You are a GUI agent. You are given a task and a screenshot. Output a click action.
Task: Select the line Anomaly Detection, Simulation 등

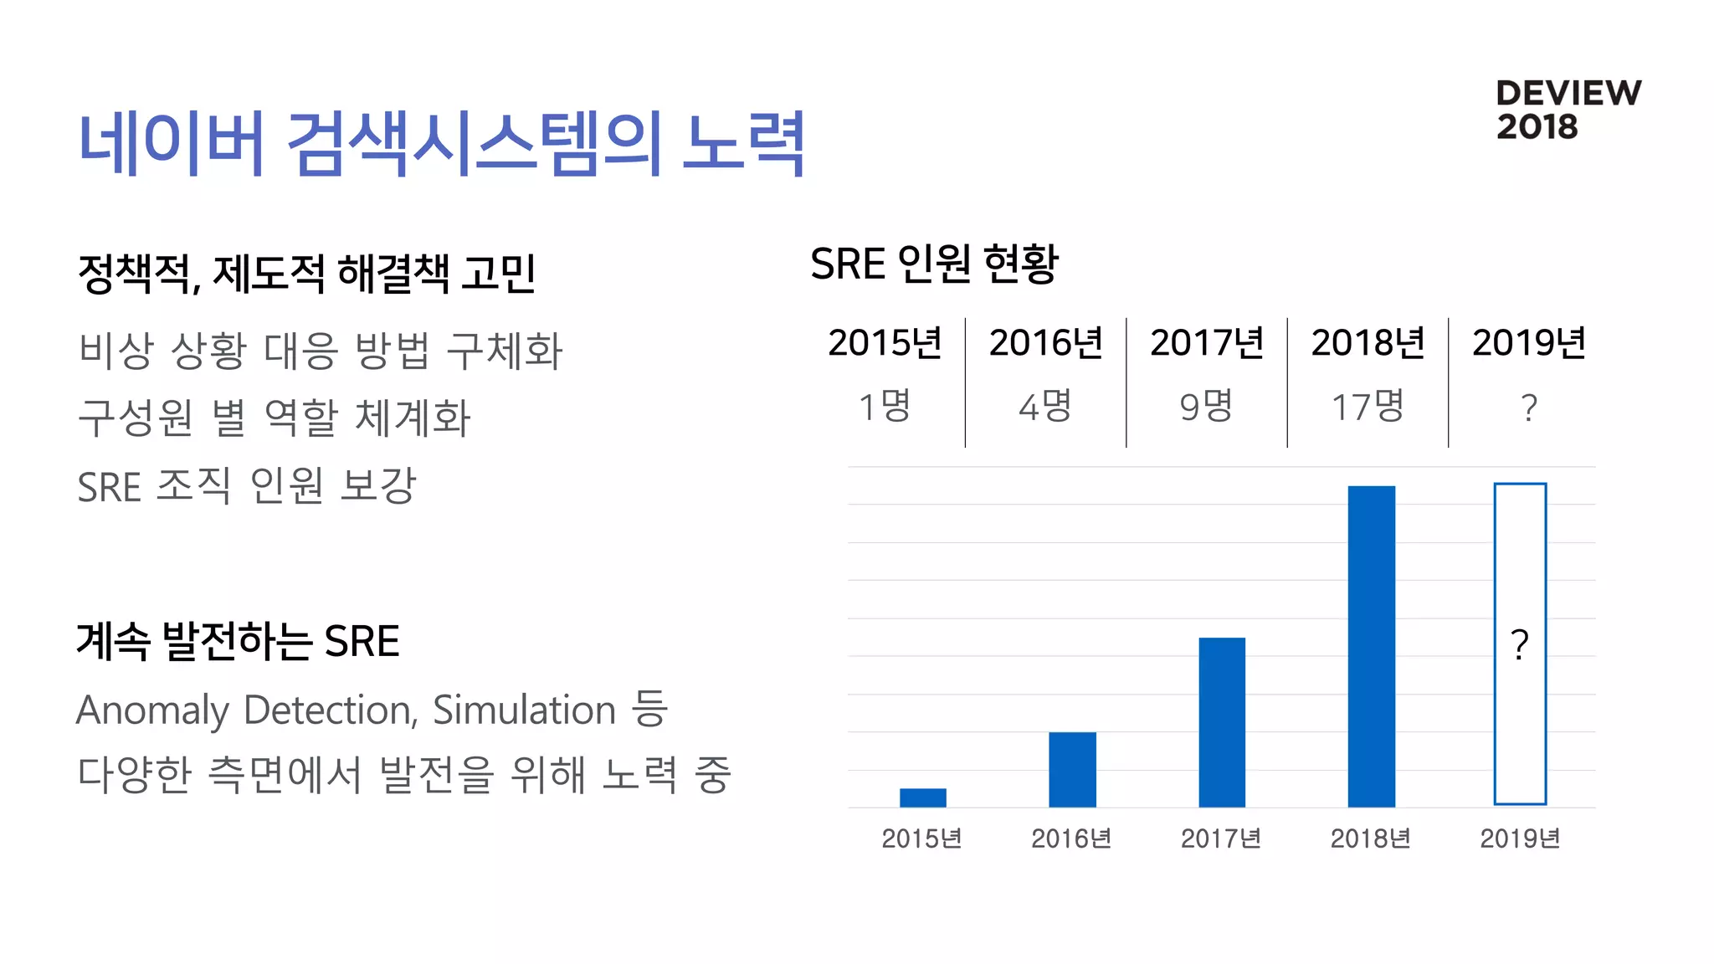tap(372, 710)
